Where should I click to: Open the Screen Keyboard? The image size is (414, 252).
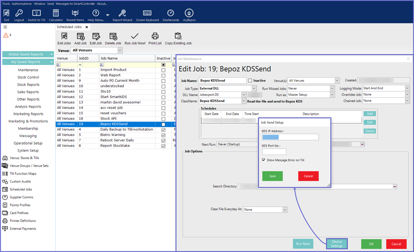pos(147,13)
